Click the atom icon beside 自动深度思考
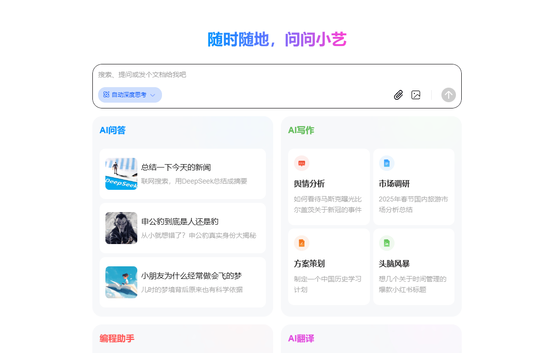 coord(106,95)
